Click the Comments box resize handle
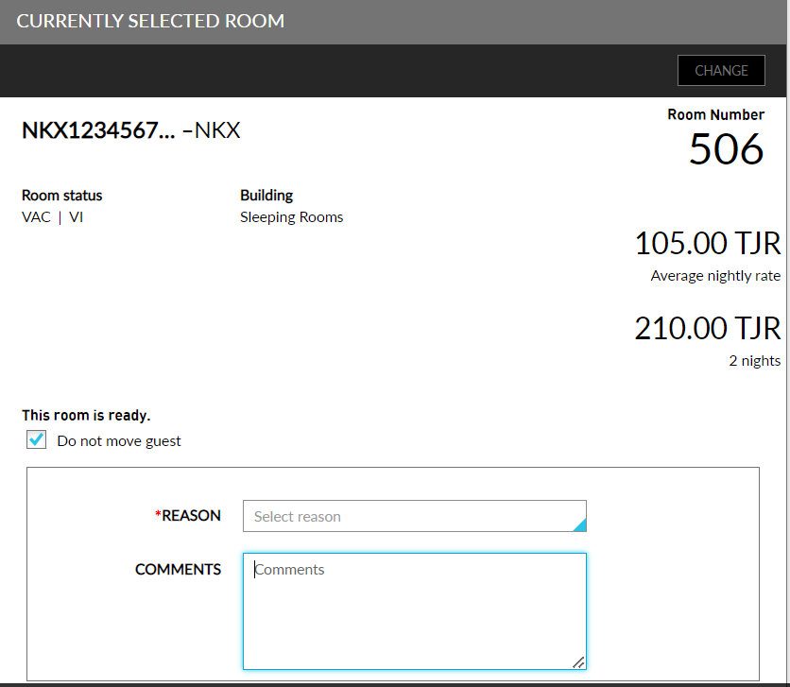This screenshot has height=687, width=790. [578, 662]
